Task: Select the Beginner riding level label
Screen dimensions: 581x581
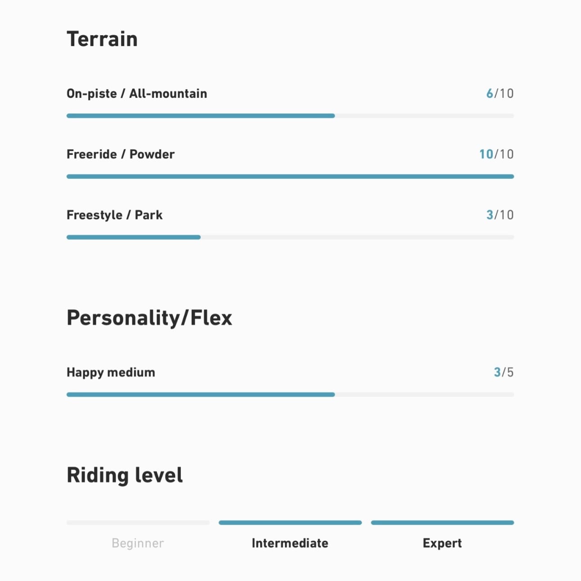Action: (138, 543)
